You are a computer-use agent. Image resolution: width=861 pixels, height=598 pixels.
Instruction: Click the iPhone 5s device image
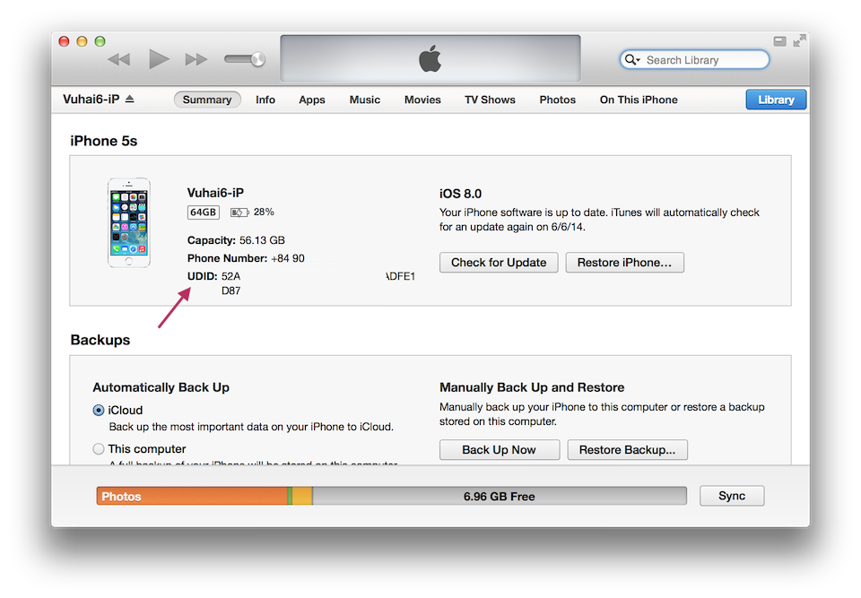129,222
